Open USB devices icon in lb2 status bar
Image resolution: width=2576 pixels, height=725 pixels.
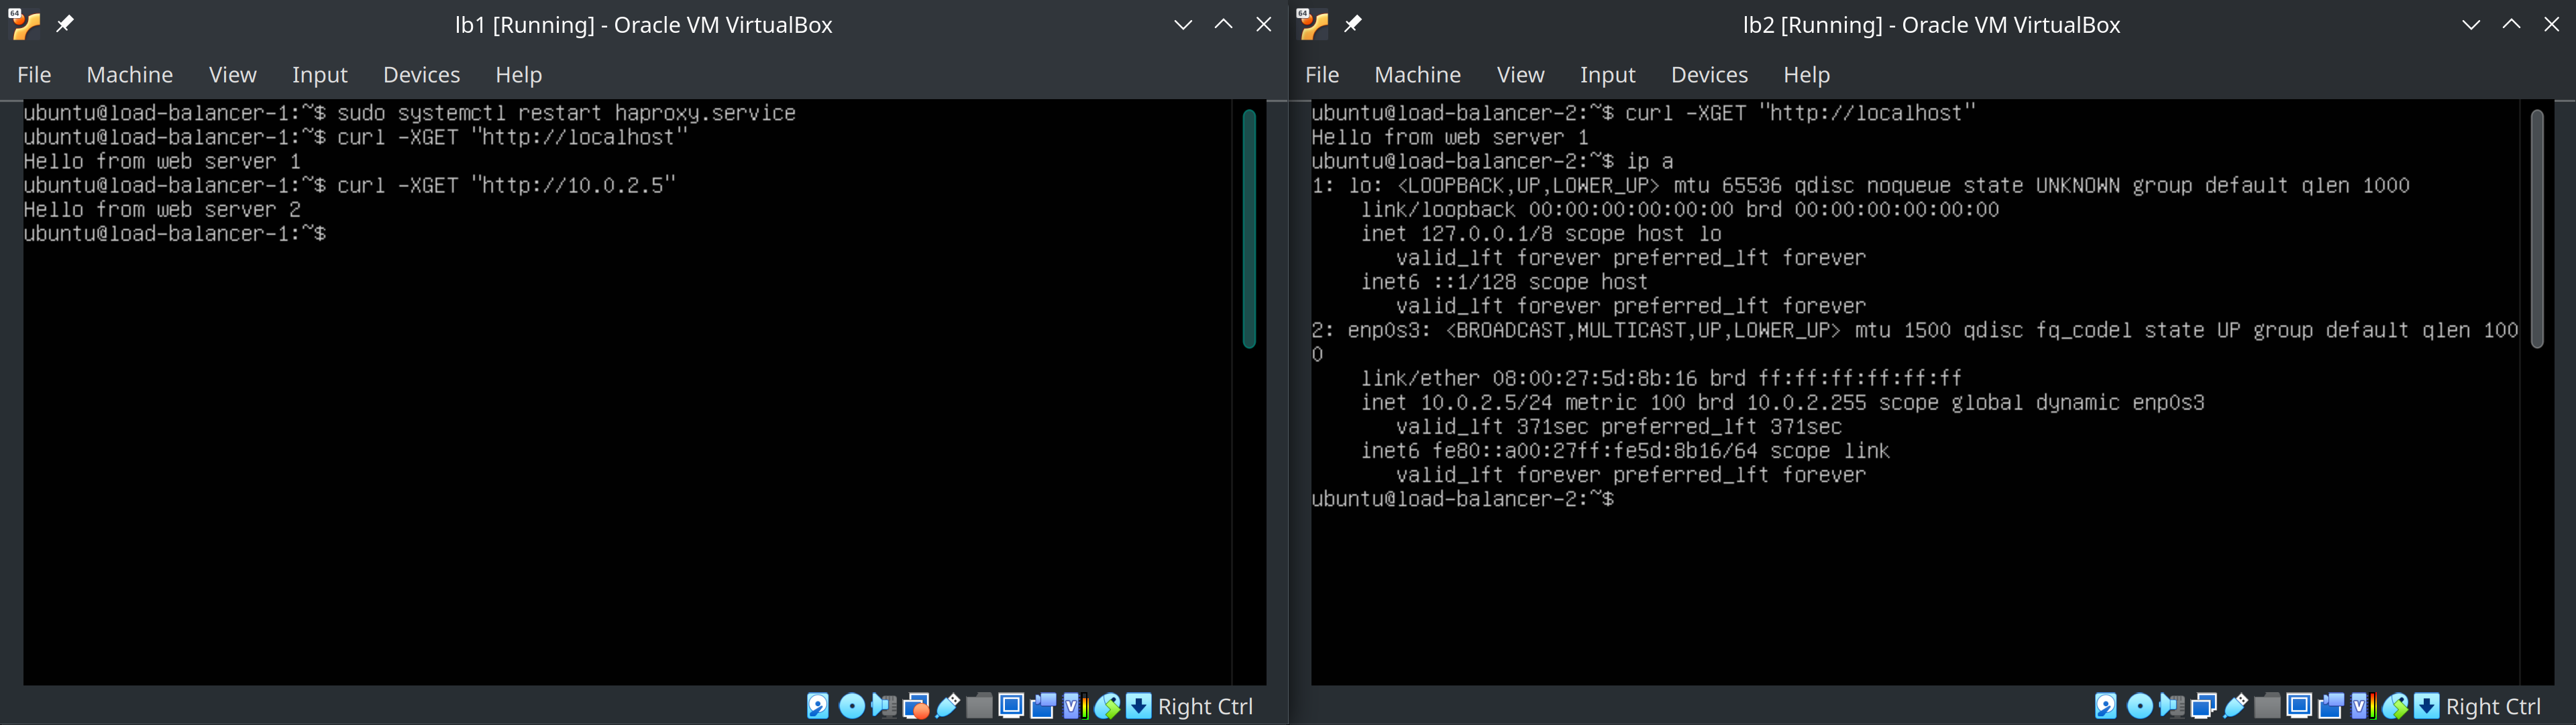click(x=2235, y=706)
